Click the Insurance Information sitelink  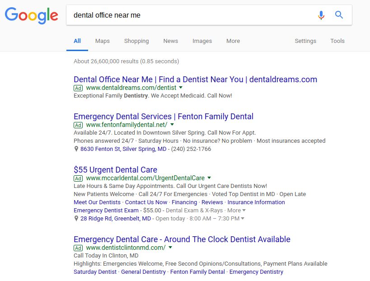pyautogui.click(x=256, y=202)
